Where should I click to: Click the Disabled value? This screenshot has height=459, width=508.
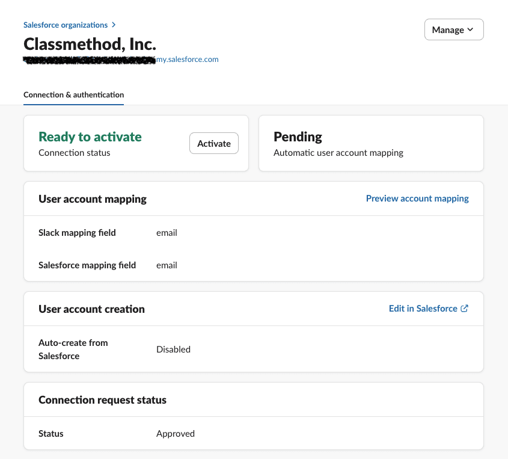point(173,350)
